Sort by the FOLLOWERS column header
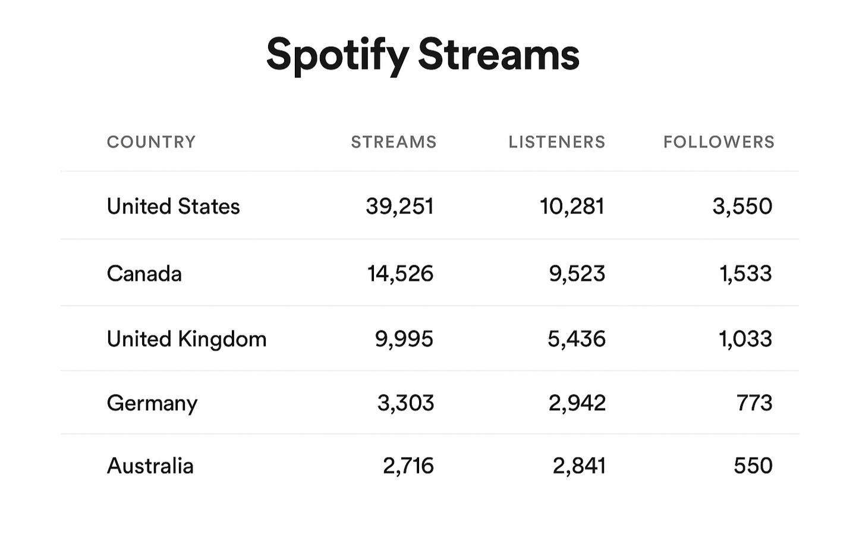This screenshot has height=535, width=856. (719, 142)
